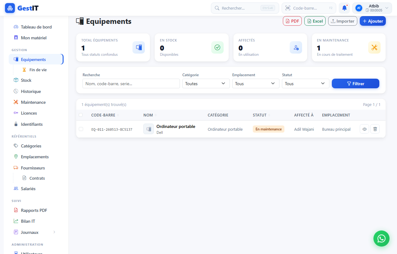Open the Statut filter dropdown
Screen dimensions: 397x254
(x=306, y=84)
